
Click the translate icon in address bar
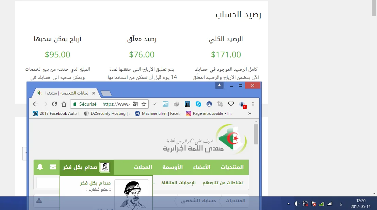[135, 104]
